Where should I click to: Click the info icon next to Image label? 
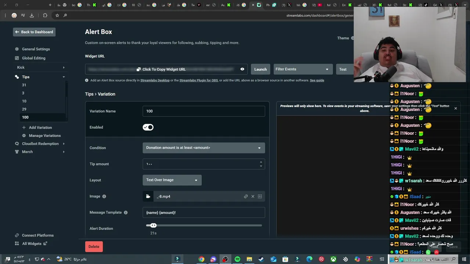point(104,197)
